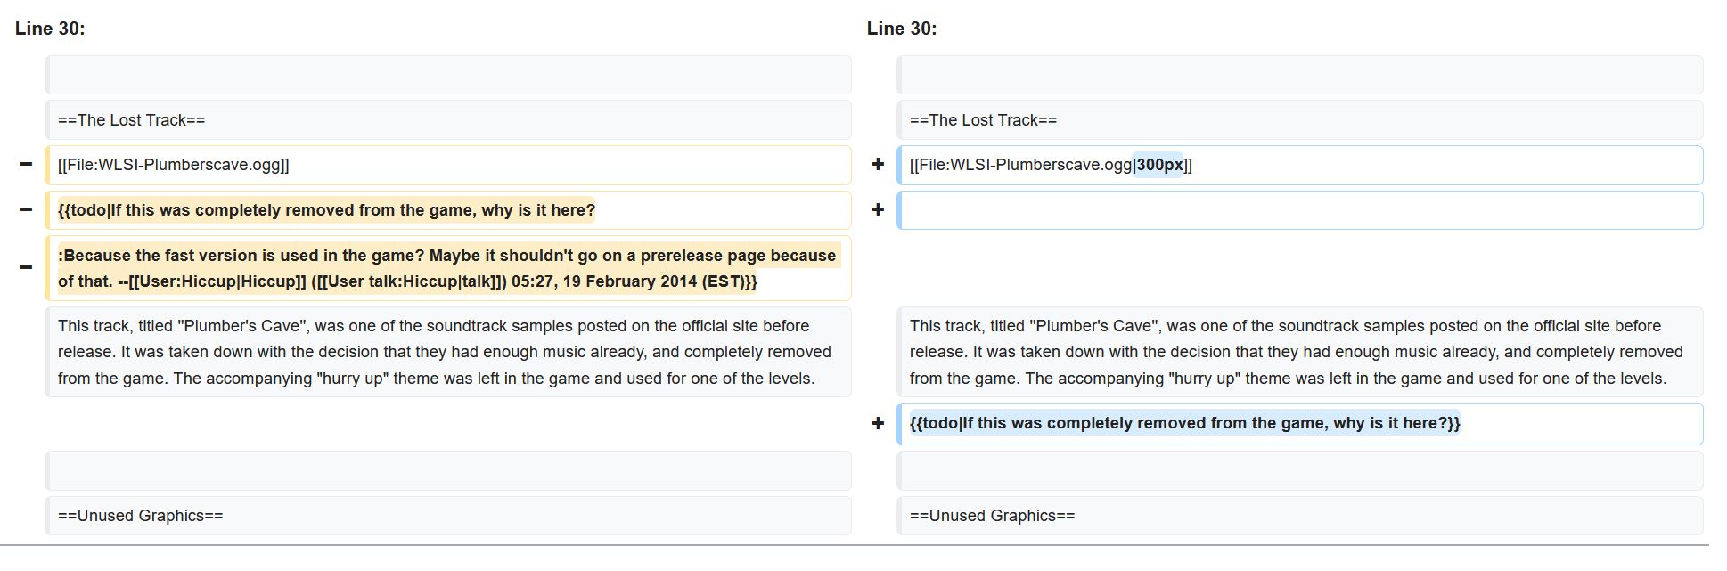Click the plus marker beside empty added line
The height and width of the screenshot is (571, 1727).
(x=878, y=210)
